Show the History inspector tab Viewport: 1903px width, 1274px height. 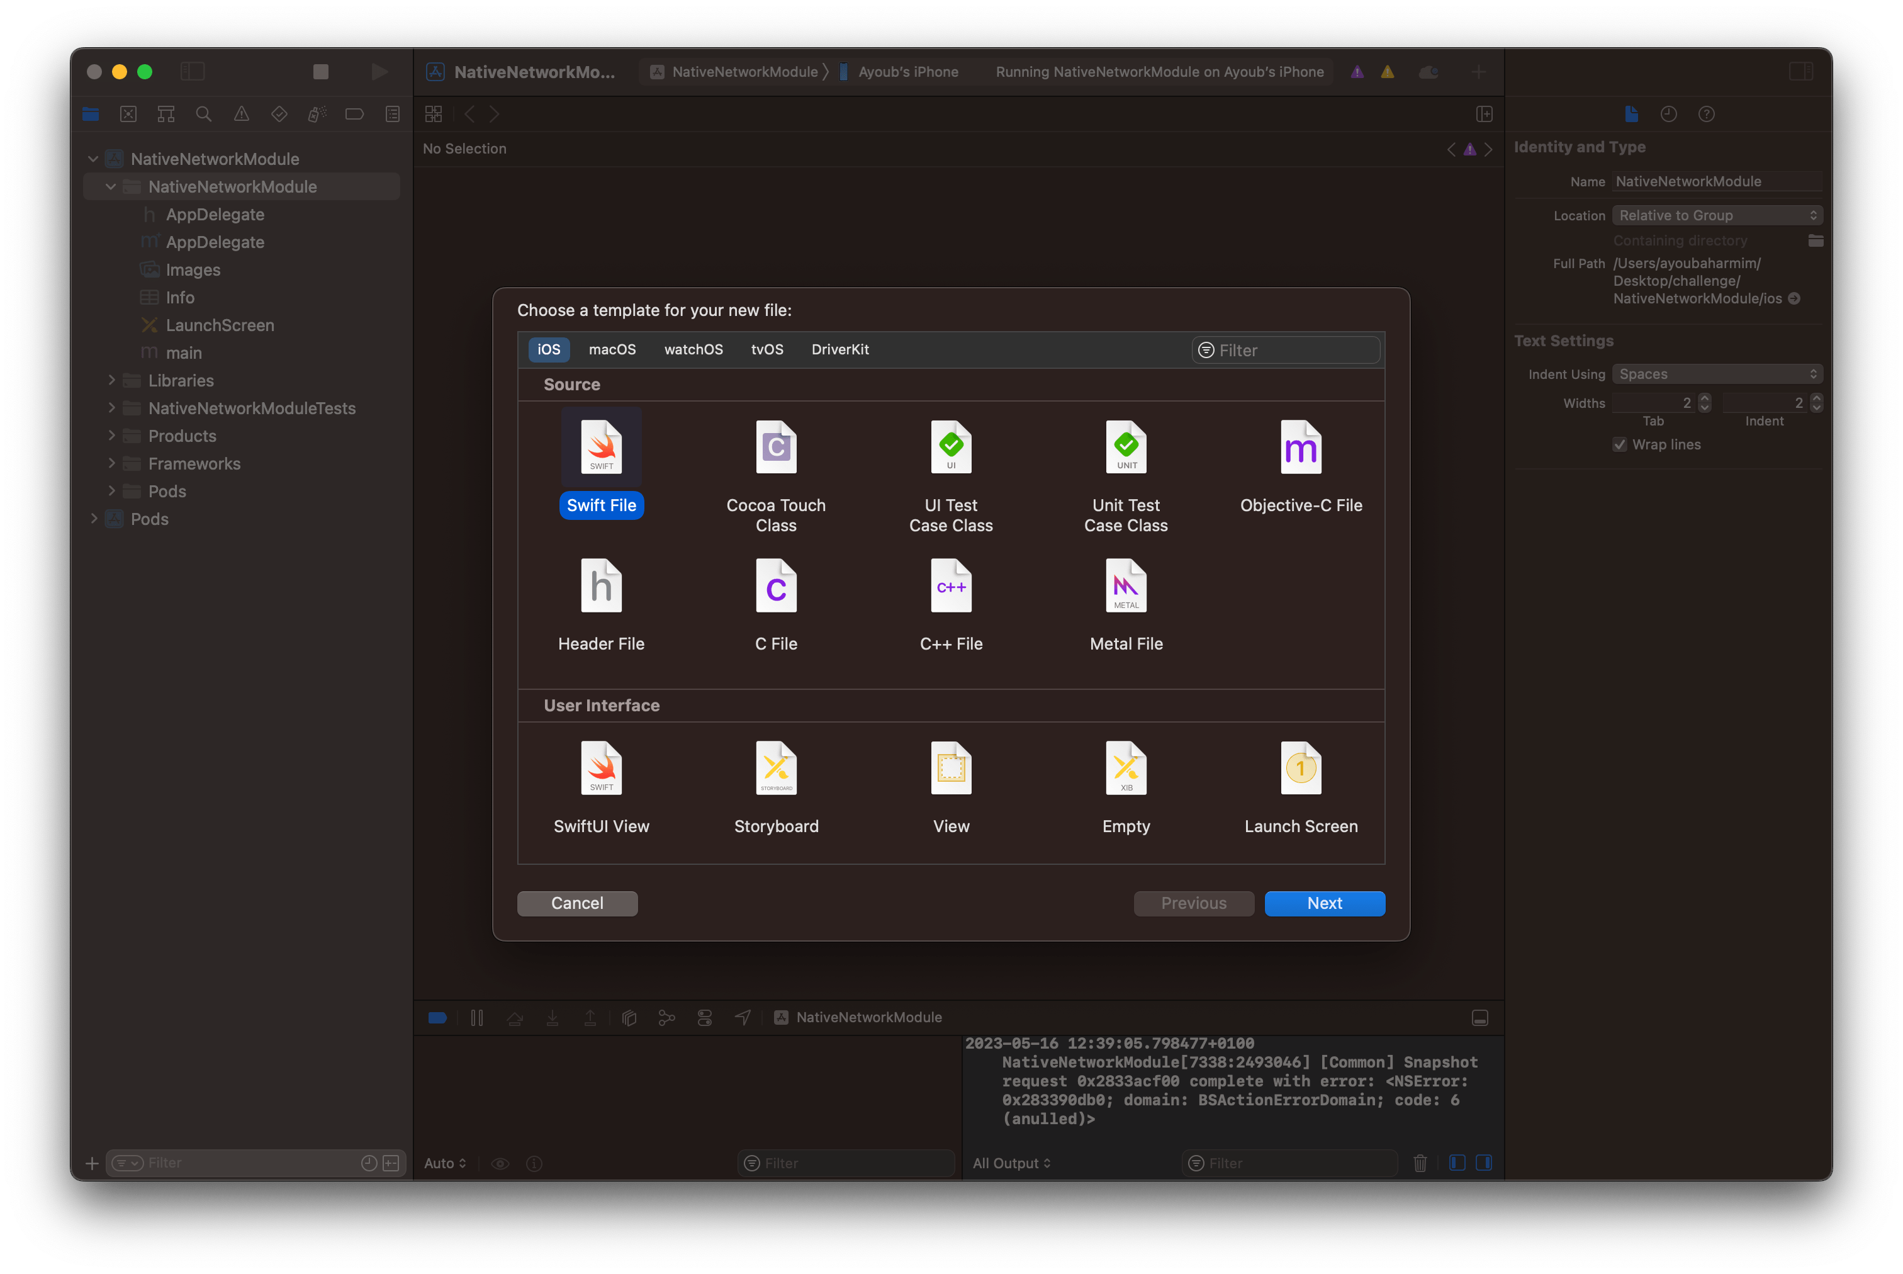click(1668, 115)
